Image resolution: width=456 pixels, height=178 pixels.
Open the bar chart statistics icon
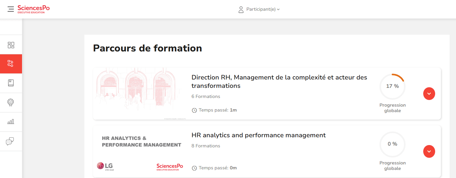(x=11, y=122)
